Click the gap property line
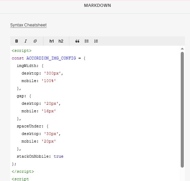190x181 pixels. coord(24,96)
